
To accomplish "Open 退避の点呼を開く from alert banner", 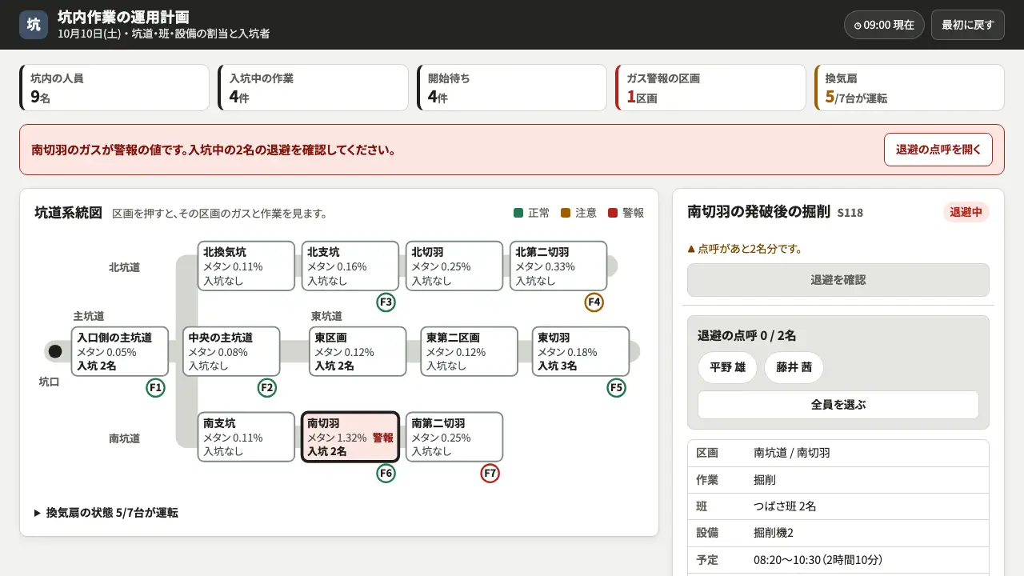I will tap(938, 150).
